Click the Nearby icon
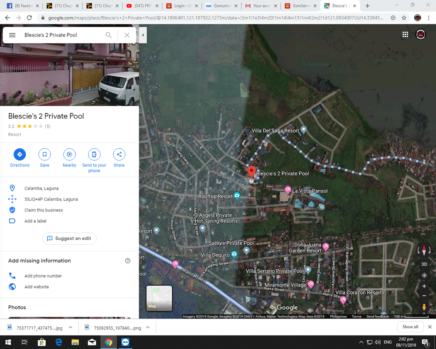This screenshot has width=436, height=349. (x=69, y=154)
